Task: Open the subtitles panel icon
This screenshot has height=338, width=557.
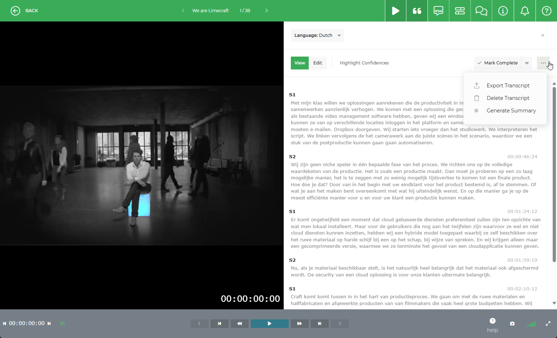Action: 438,11
